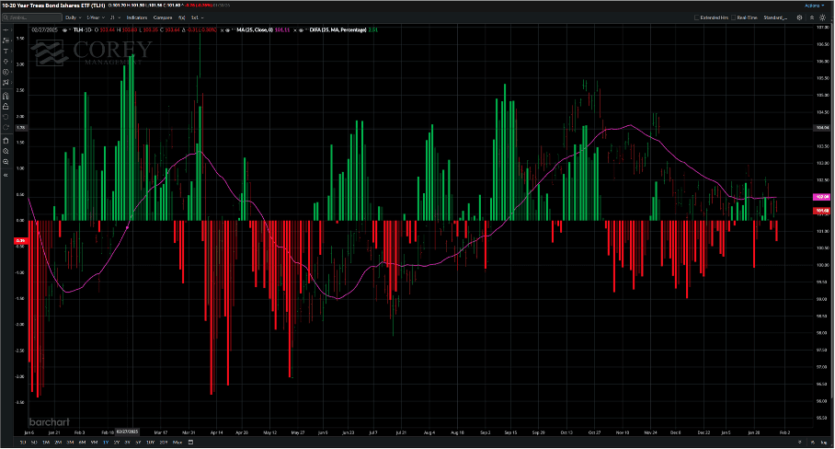Open the Indicators menu
The height and width of the screenshot is (449, 835).
pos(137,17)
